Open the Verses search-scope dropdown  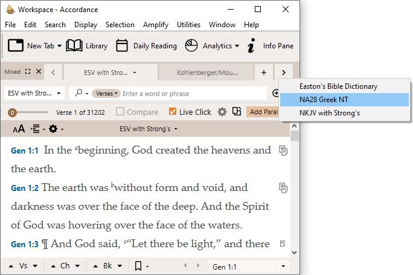coord(107,94)
